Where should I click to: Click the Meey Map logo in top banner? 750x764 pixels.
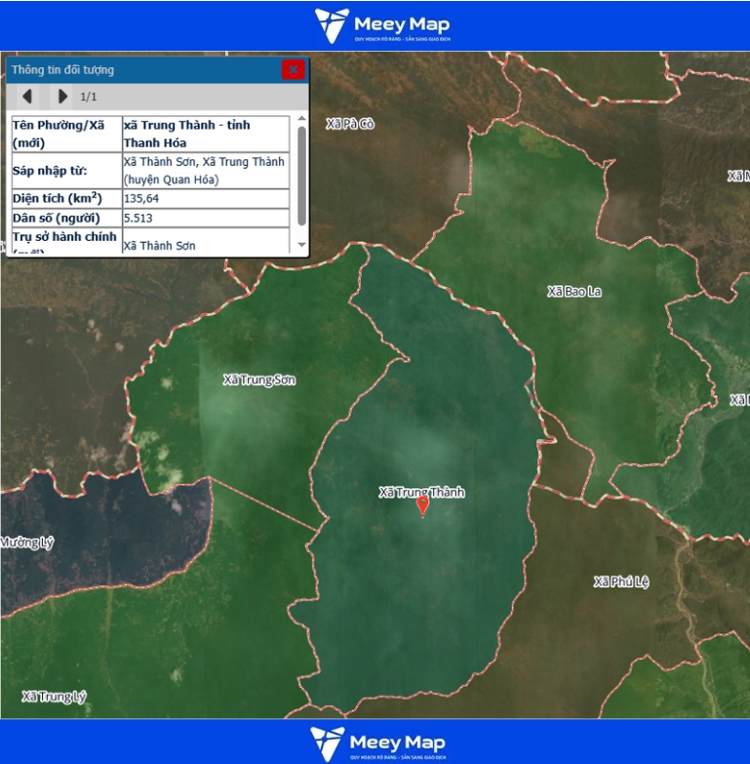(382, 25)
